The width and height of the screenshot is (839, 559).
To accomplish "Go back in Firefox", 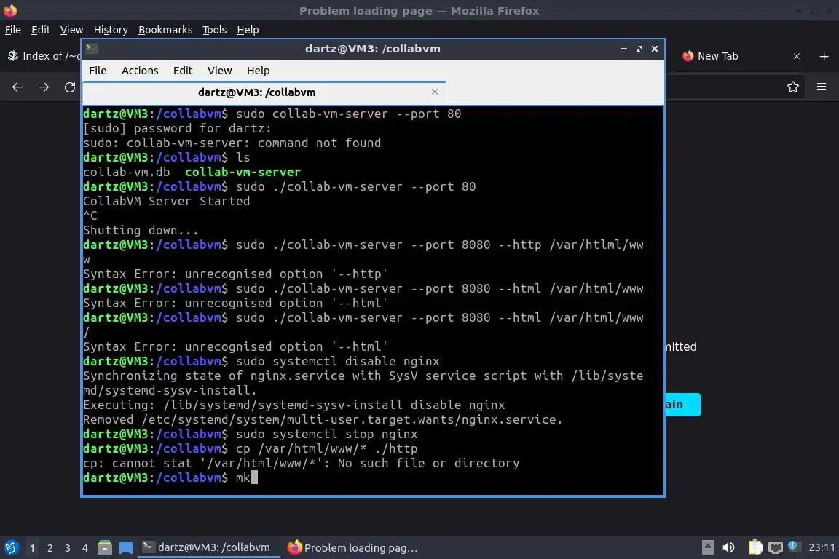I will point(17,87).
